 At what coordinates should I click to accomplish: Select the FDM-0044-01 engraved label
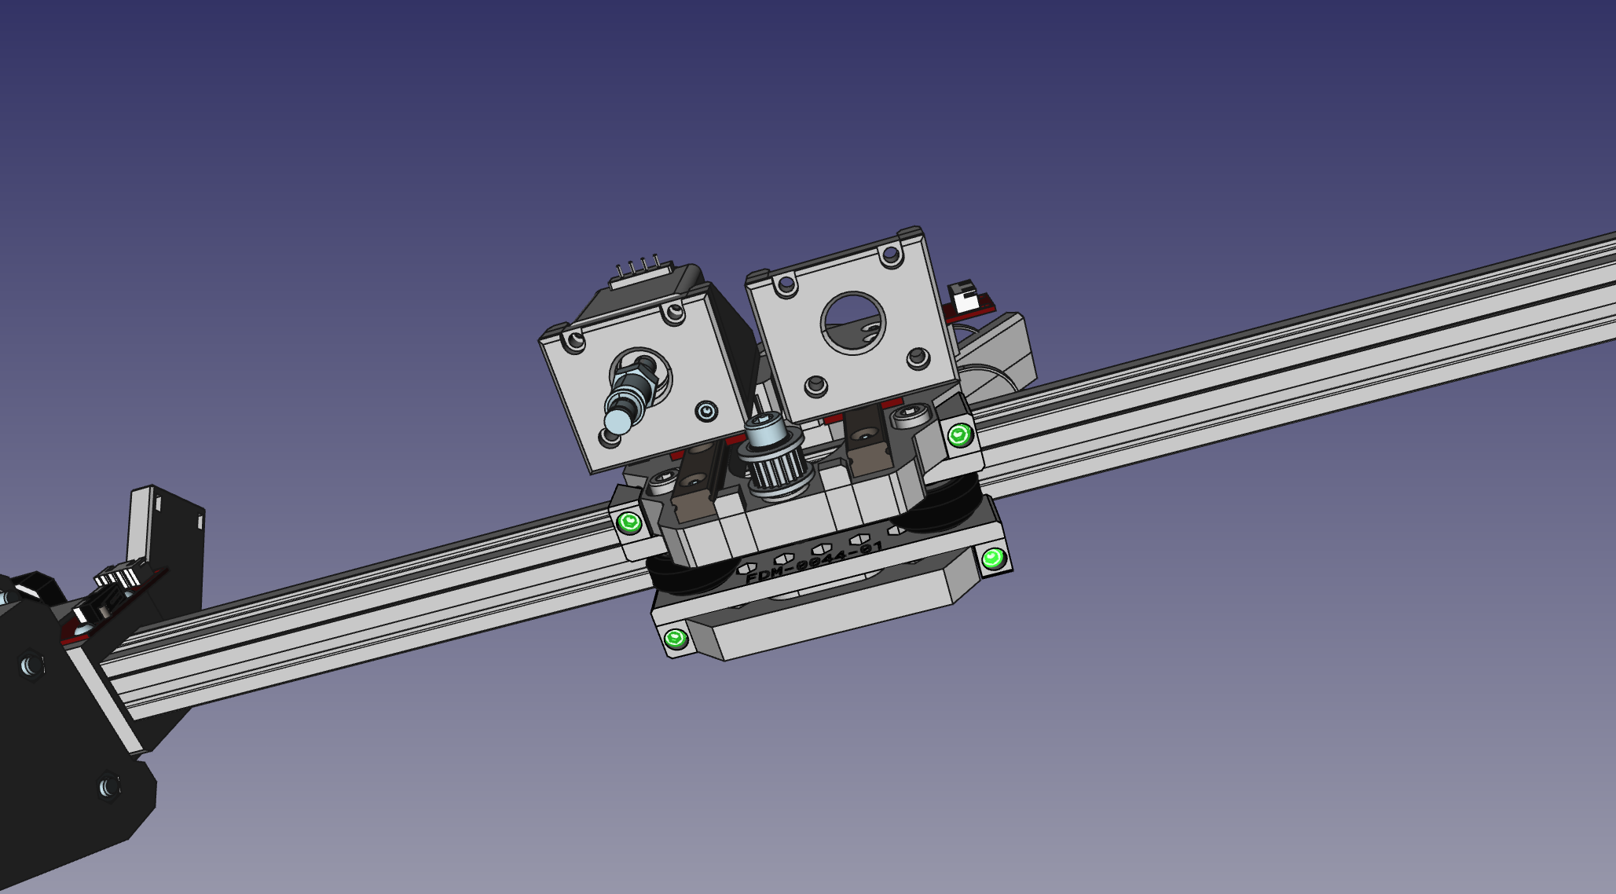[x=813, y=562]
